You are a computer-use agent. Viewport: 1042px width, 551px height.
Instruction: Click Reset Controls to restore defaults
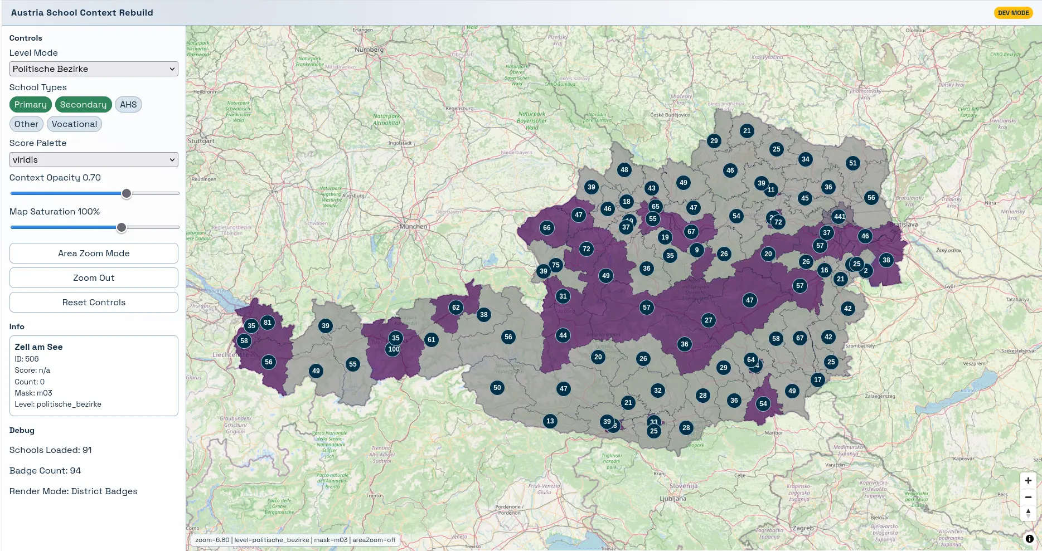click(x=93, y=302)
